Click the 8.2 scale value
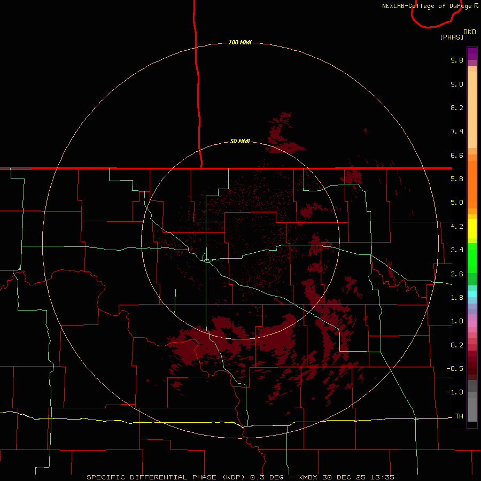Viewport: 481px width, 481px height. click(457, 107)
